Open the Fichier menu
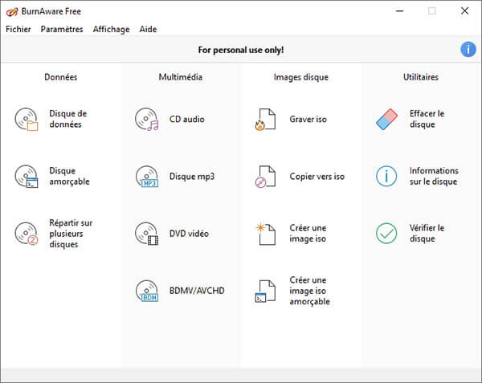Screen dimensions: 482x383 pyautogui.click(x=18, y=30)
